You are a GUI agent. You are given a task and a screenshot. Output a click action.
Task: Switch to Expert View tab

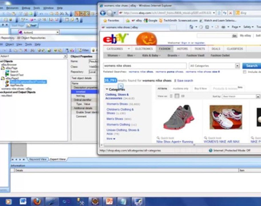coord(58,159)
